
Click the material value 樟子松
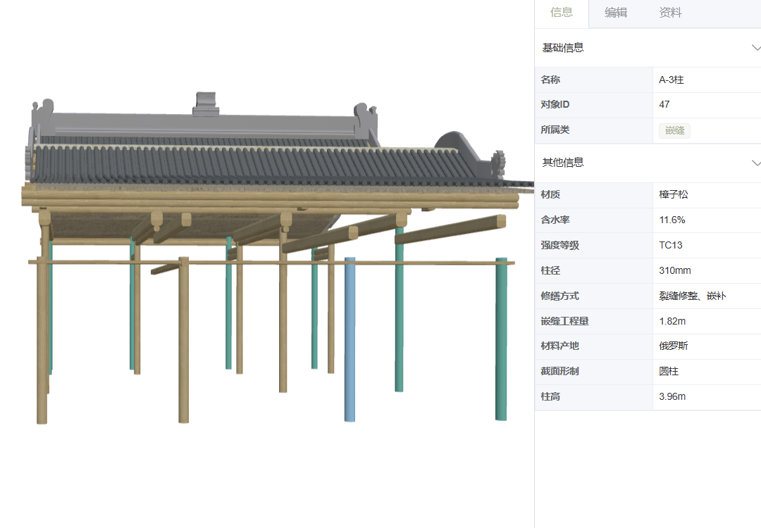click(x=673, y=194)
